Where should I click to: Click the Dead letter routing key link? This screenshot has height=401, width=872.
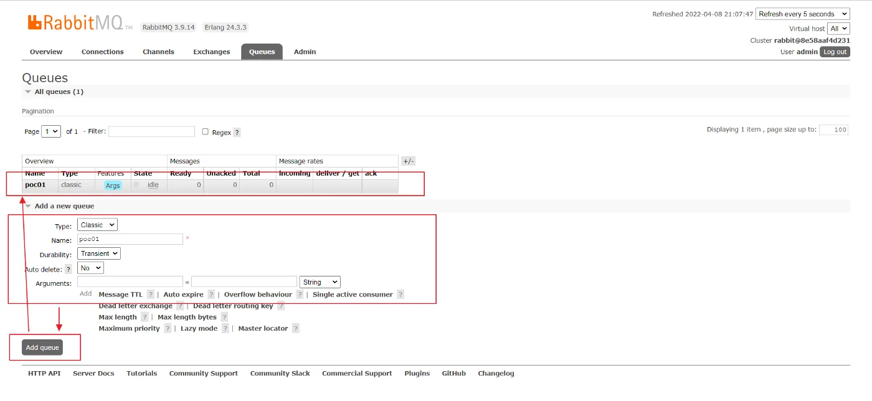(233, 306)
